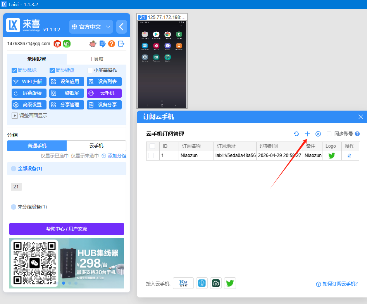Click the WIFI 扫描 button

29,82
